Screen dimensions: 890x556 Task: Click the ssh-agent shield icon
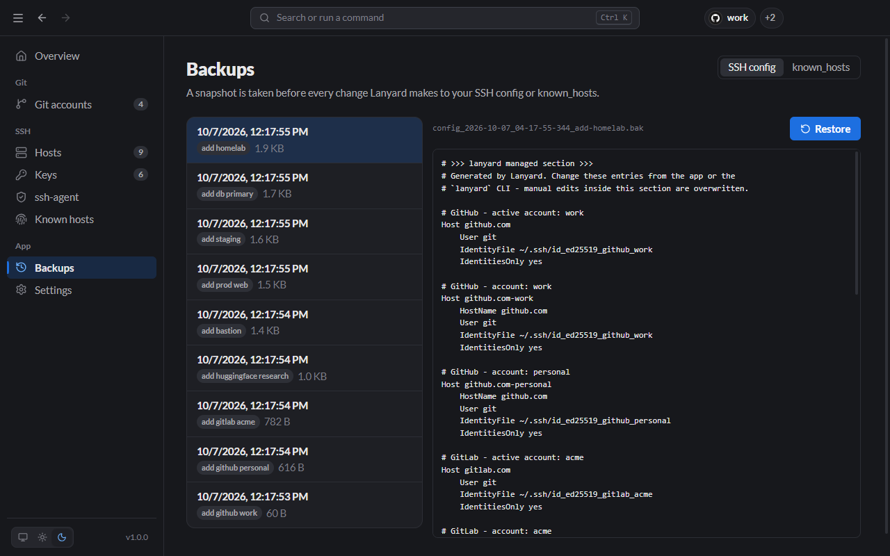[22, 197]
